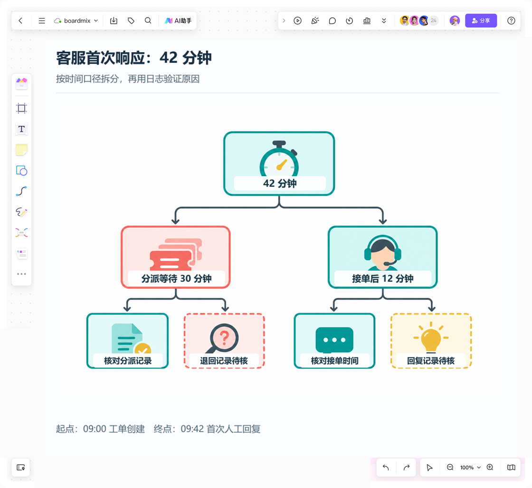Open the templates library icon in sidebar
The width and height of the screenshot is (532, 488).
(x=21, y=83)
